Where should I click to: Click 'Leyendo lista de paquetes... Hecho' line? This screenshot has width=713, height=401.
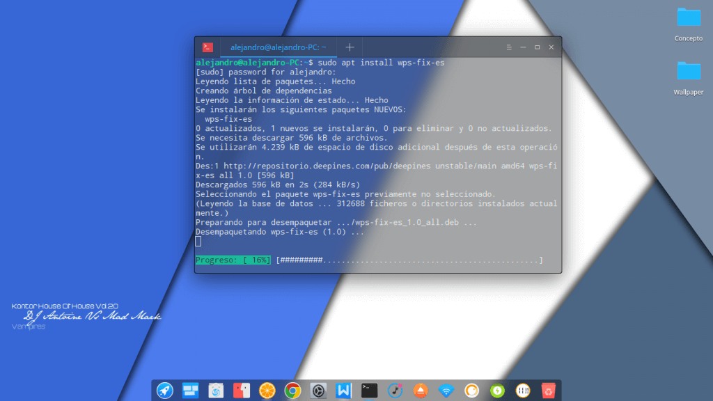pos(276,81)
